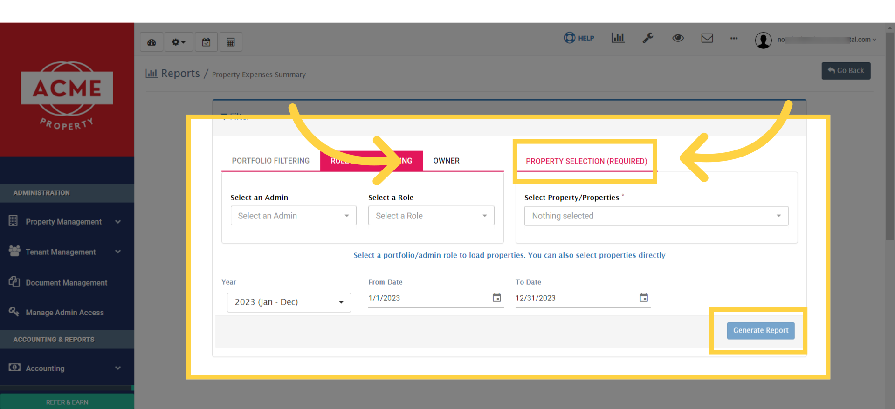Expand Accounting sidebar menu

tap(67, 368)
